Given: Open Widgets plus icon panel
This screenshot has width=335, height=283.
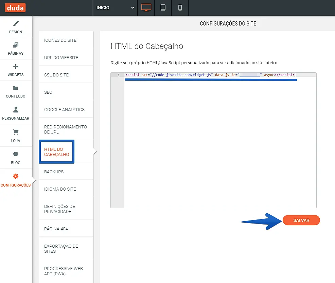Looking at the screenshot, I should click(x=16, y=70).
